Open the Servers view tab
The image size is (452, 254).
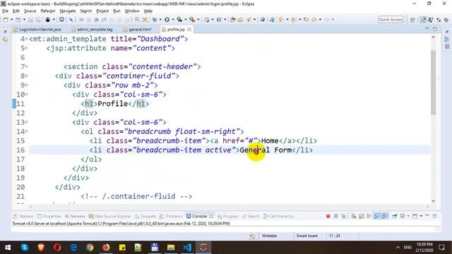[75, 217]
